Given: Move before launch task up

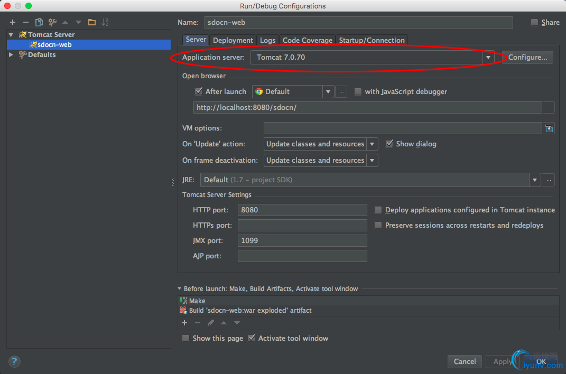Looking at the screenshot, I should 224,323.
